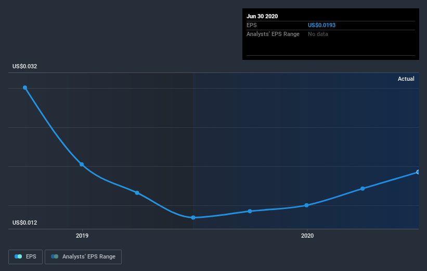Click the 'Actual' region label
The image size is (427, 271).
point(406,79)
